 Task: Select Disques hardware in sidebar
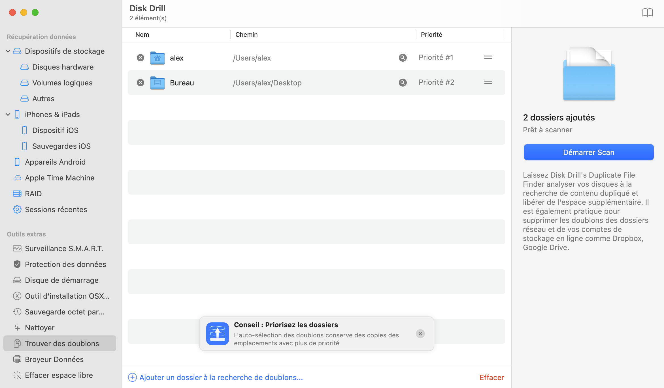click(63, 67)
